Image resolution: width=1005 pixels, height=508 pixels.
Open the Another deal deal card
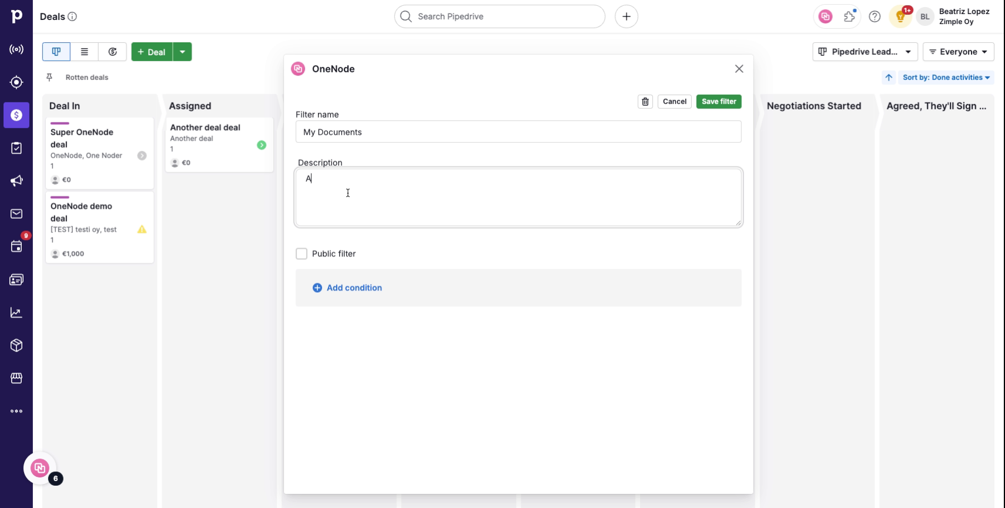click(x=219, y=145)
